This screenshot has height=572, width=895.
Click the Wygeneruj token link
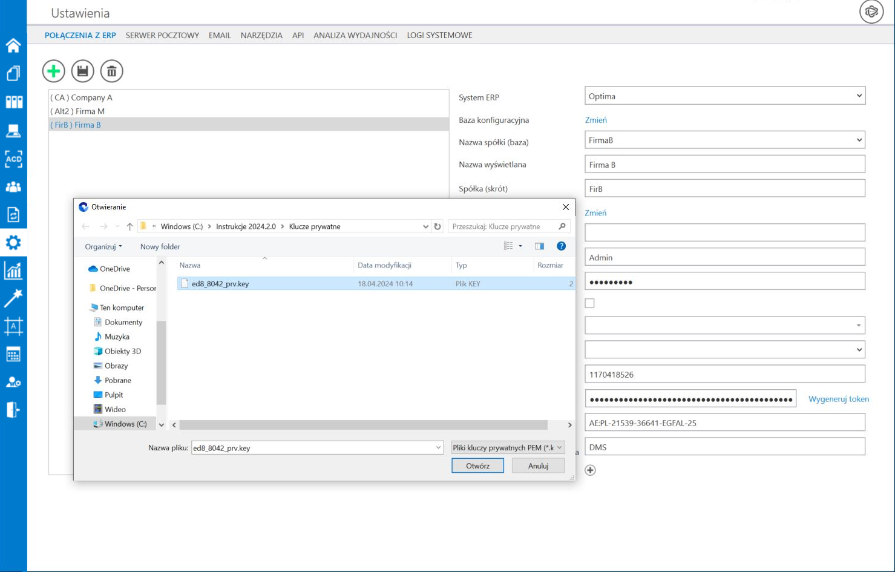[838, 399]
